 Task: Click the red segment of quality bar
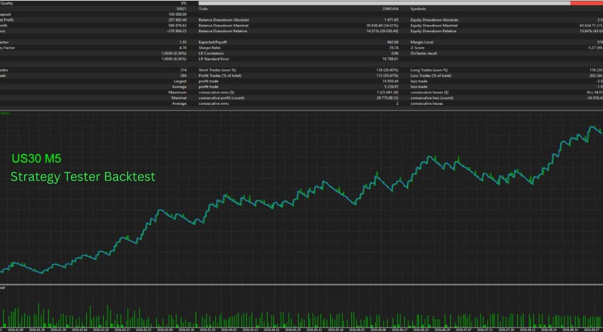(587, 3)
